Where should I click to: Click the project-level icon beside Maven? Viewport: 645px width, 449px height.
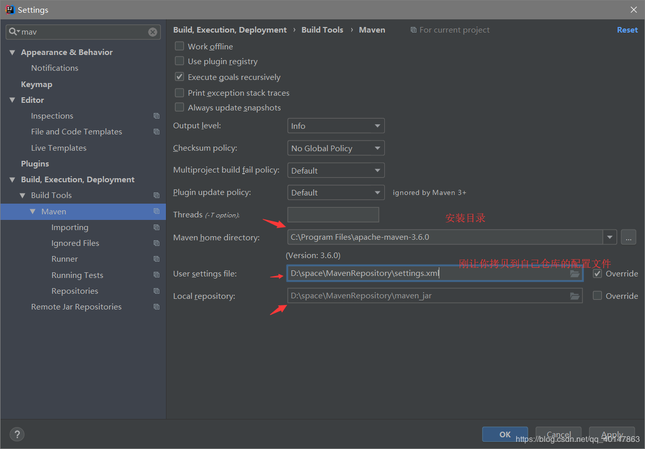[x=156, y=211]
